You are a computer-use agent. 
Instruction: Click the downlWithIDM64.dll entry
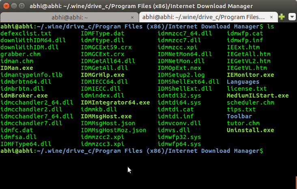[x=33, y=40]
